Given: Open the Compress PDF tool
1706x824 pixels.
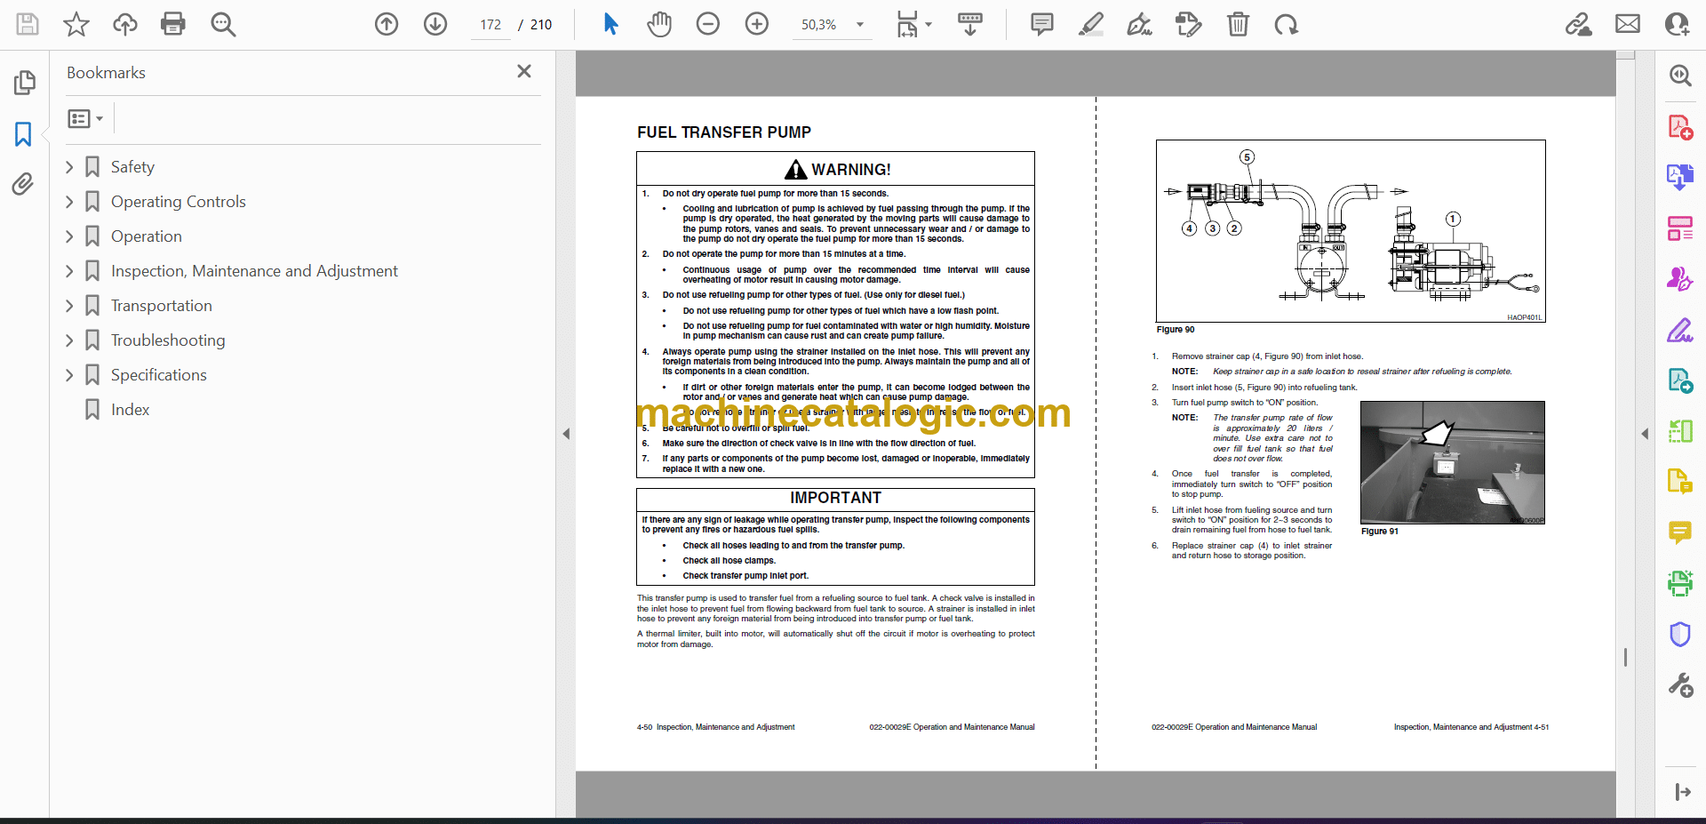Looking at the screenshot, I should click(x=1680, y=431).
